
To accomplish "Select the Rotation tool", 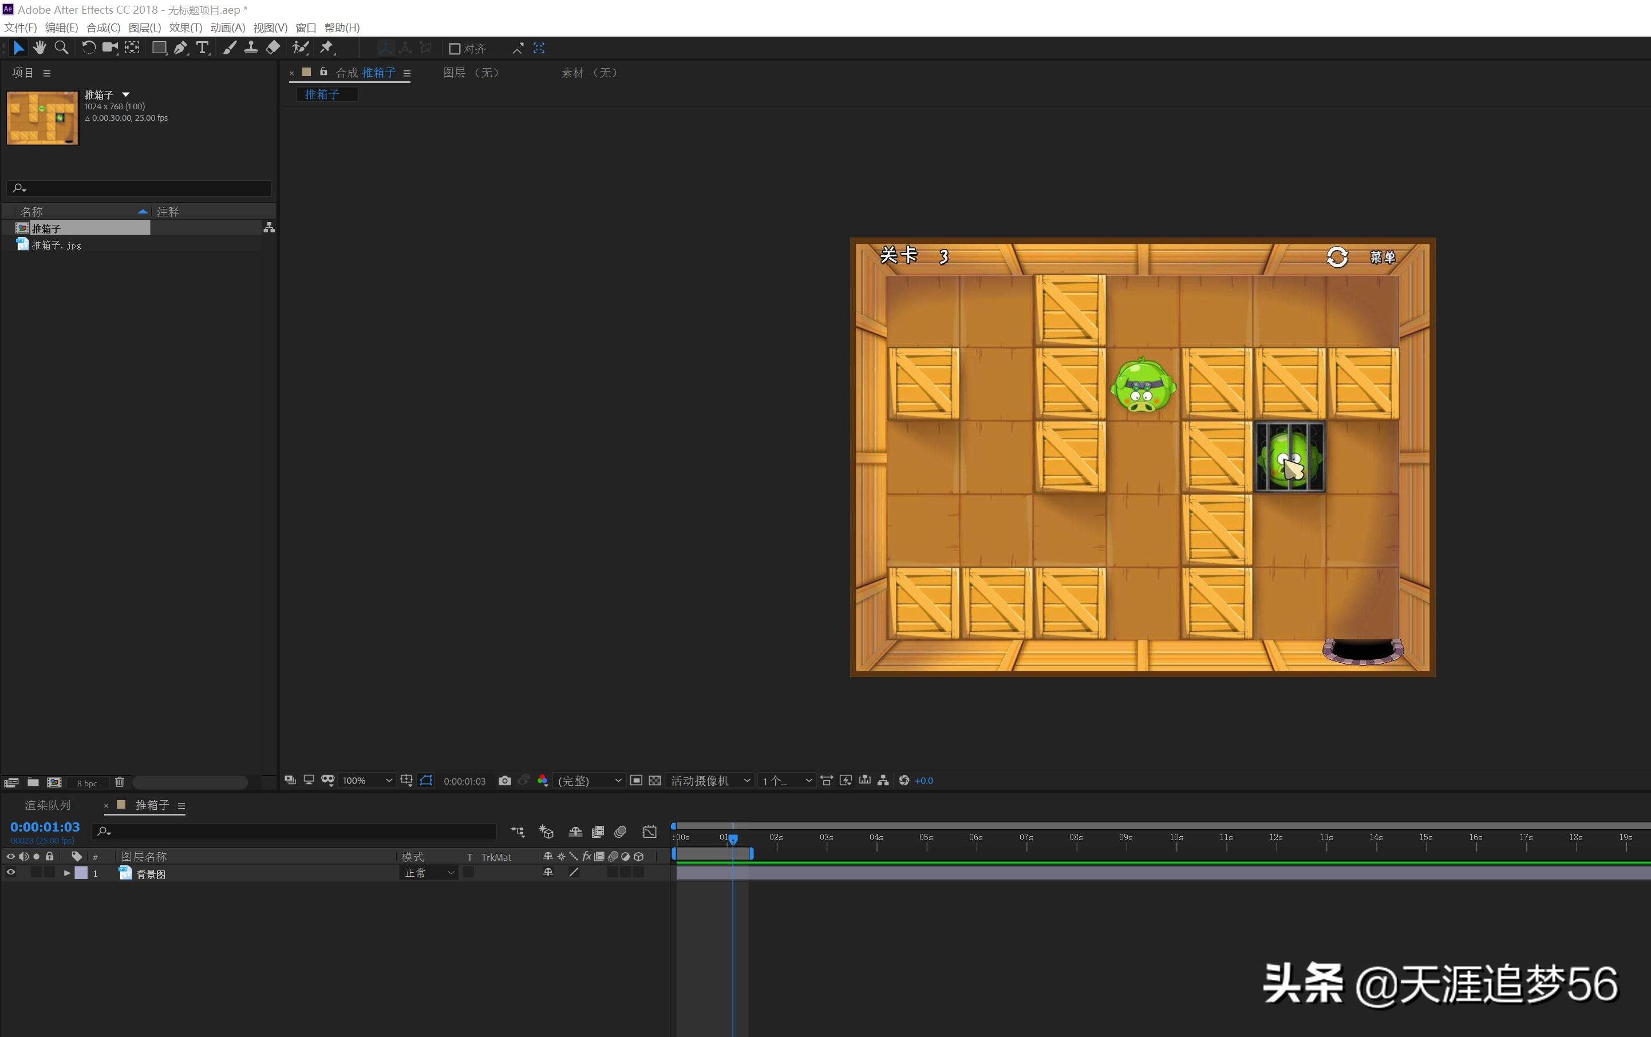I will (88, 48).
